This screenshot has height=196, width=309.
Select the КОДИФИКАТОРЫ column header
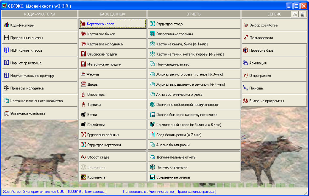click(39, 14)
